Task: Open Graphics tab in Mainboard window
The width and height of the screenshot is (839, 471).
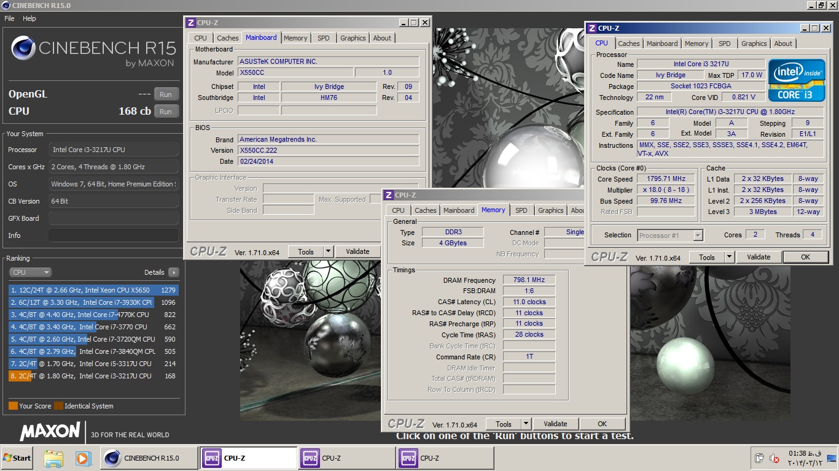Action: click(353, 38)
